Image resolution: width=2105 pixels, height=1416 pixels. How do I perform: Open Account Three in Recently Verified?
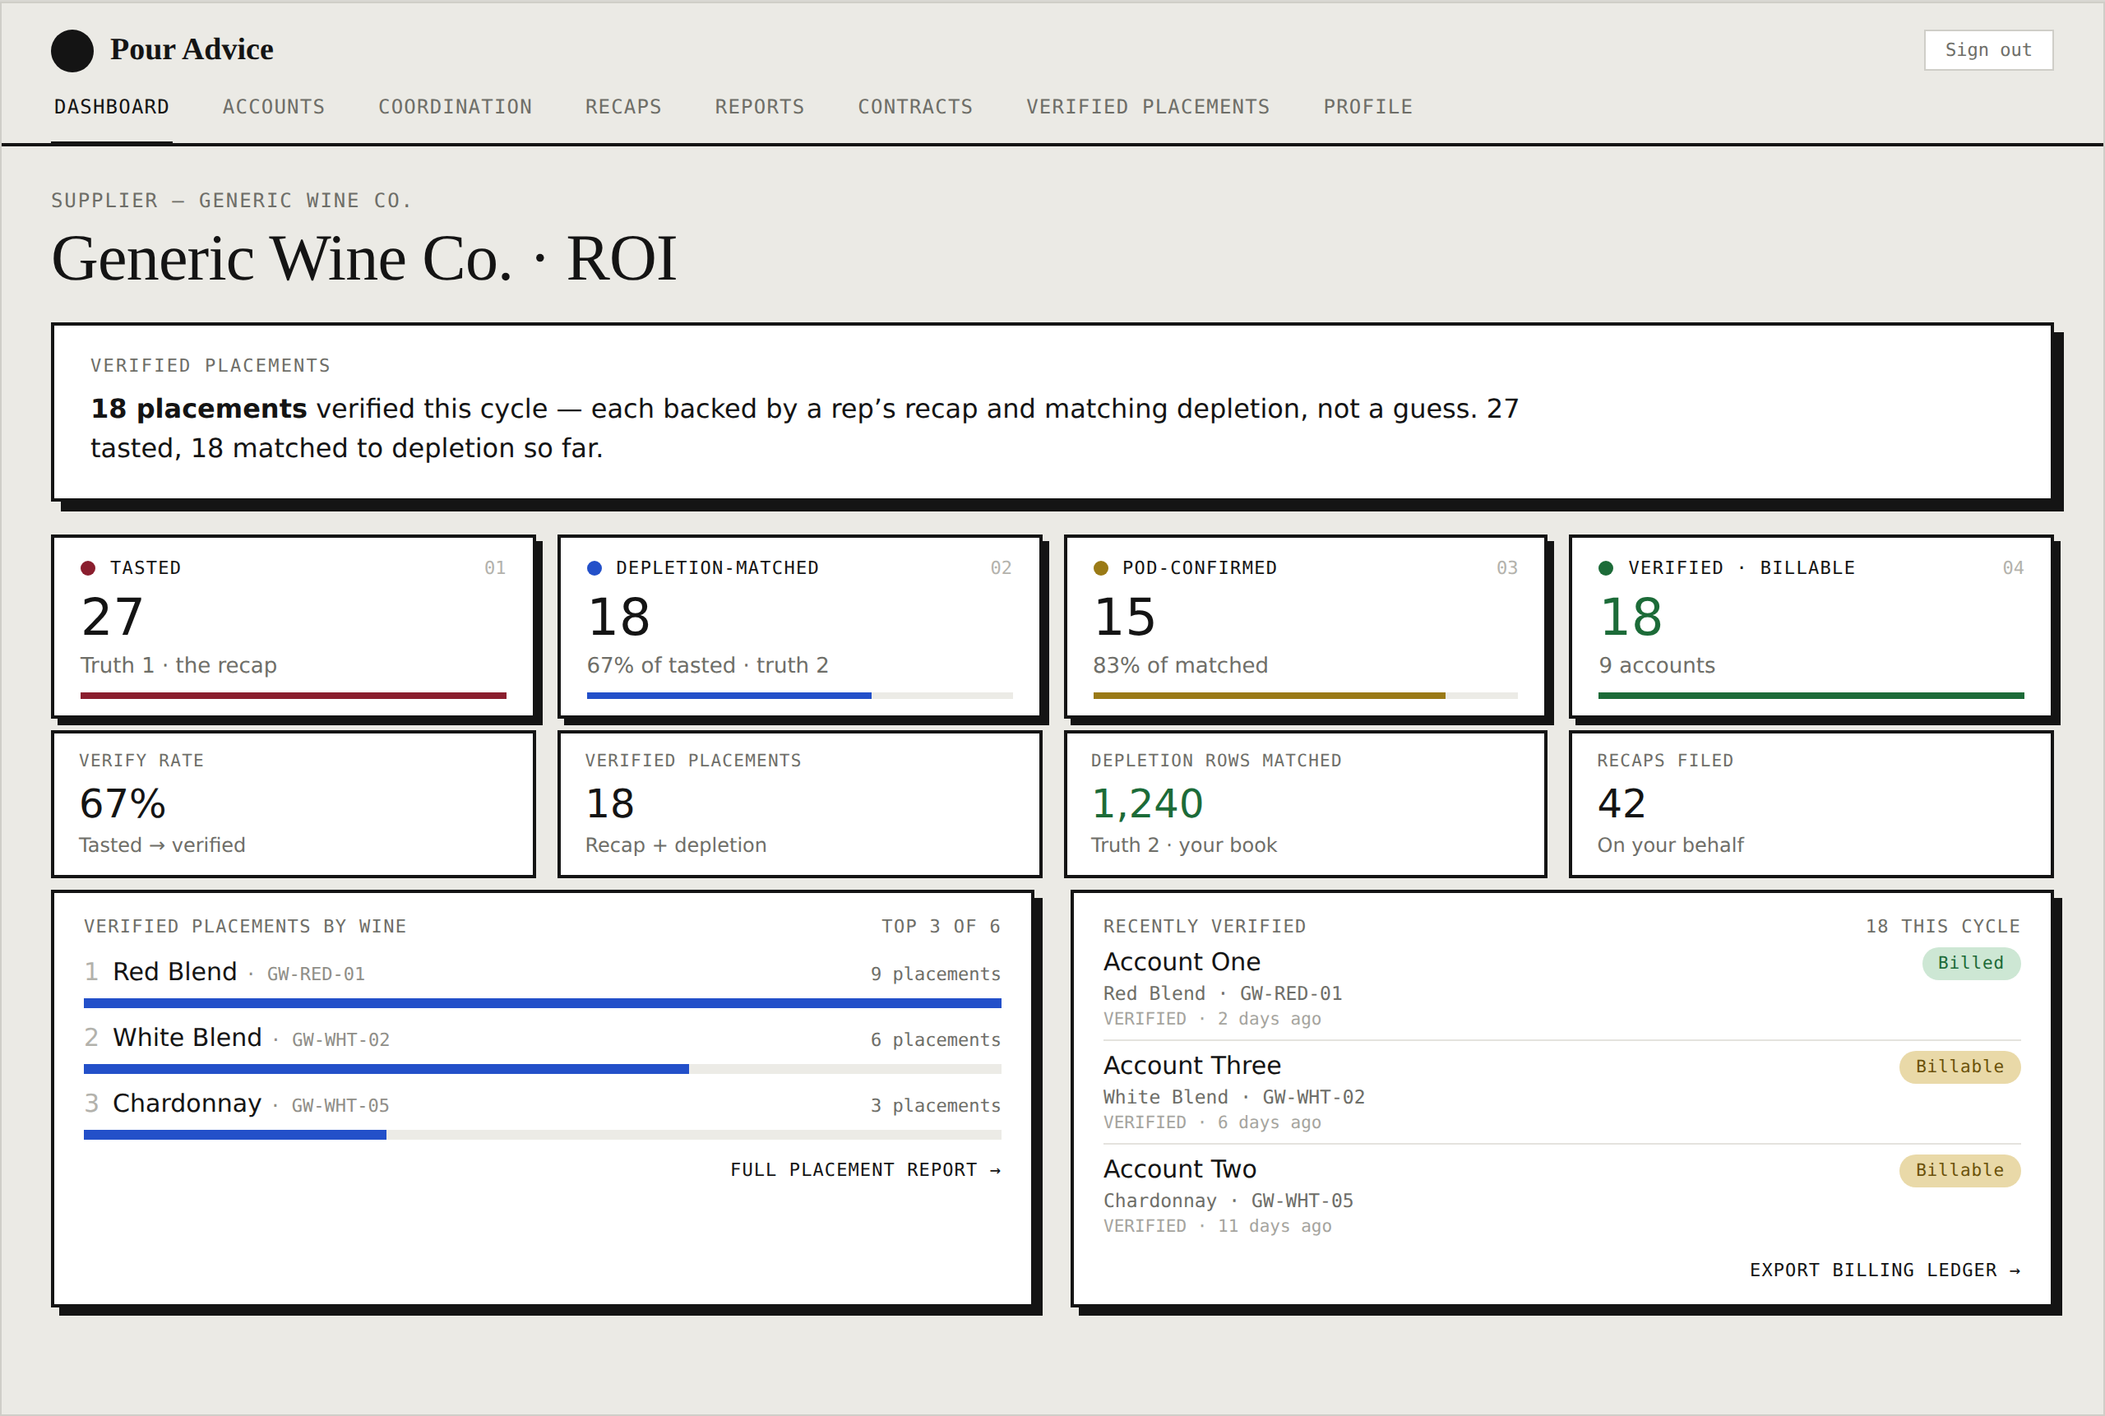point(1192,1066)
